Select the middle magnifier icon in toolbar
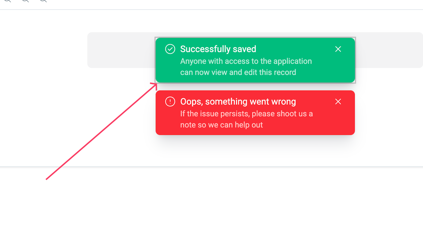423x246 pixels. (x=25, y=1)
